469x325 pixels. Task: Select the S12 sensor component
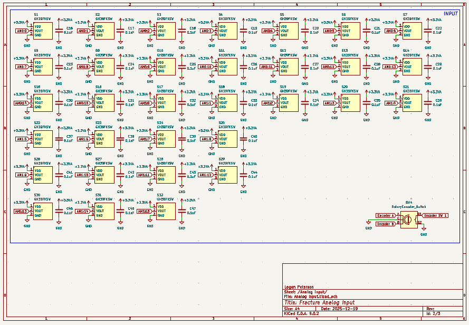coord(289,66)
